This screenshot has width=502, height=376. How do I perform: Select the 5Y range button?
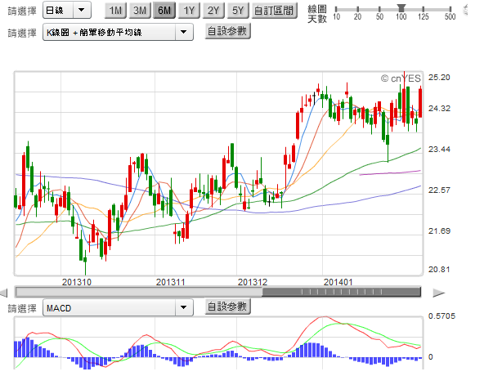click(238, 11)
